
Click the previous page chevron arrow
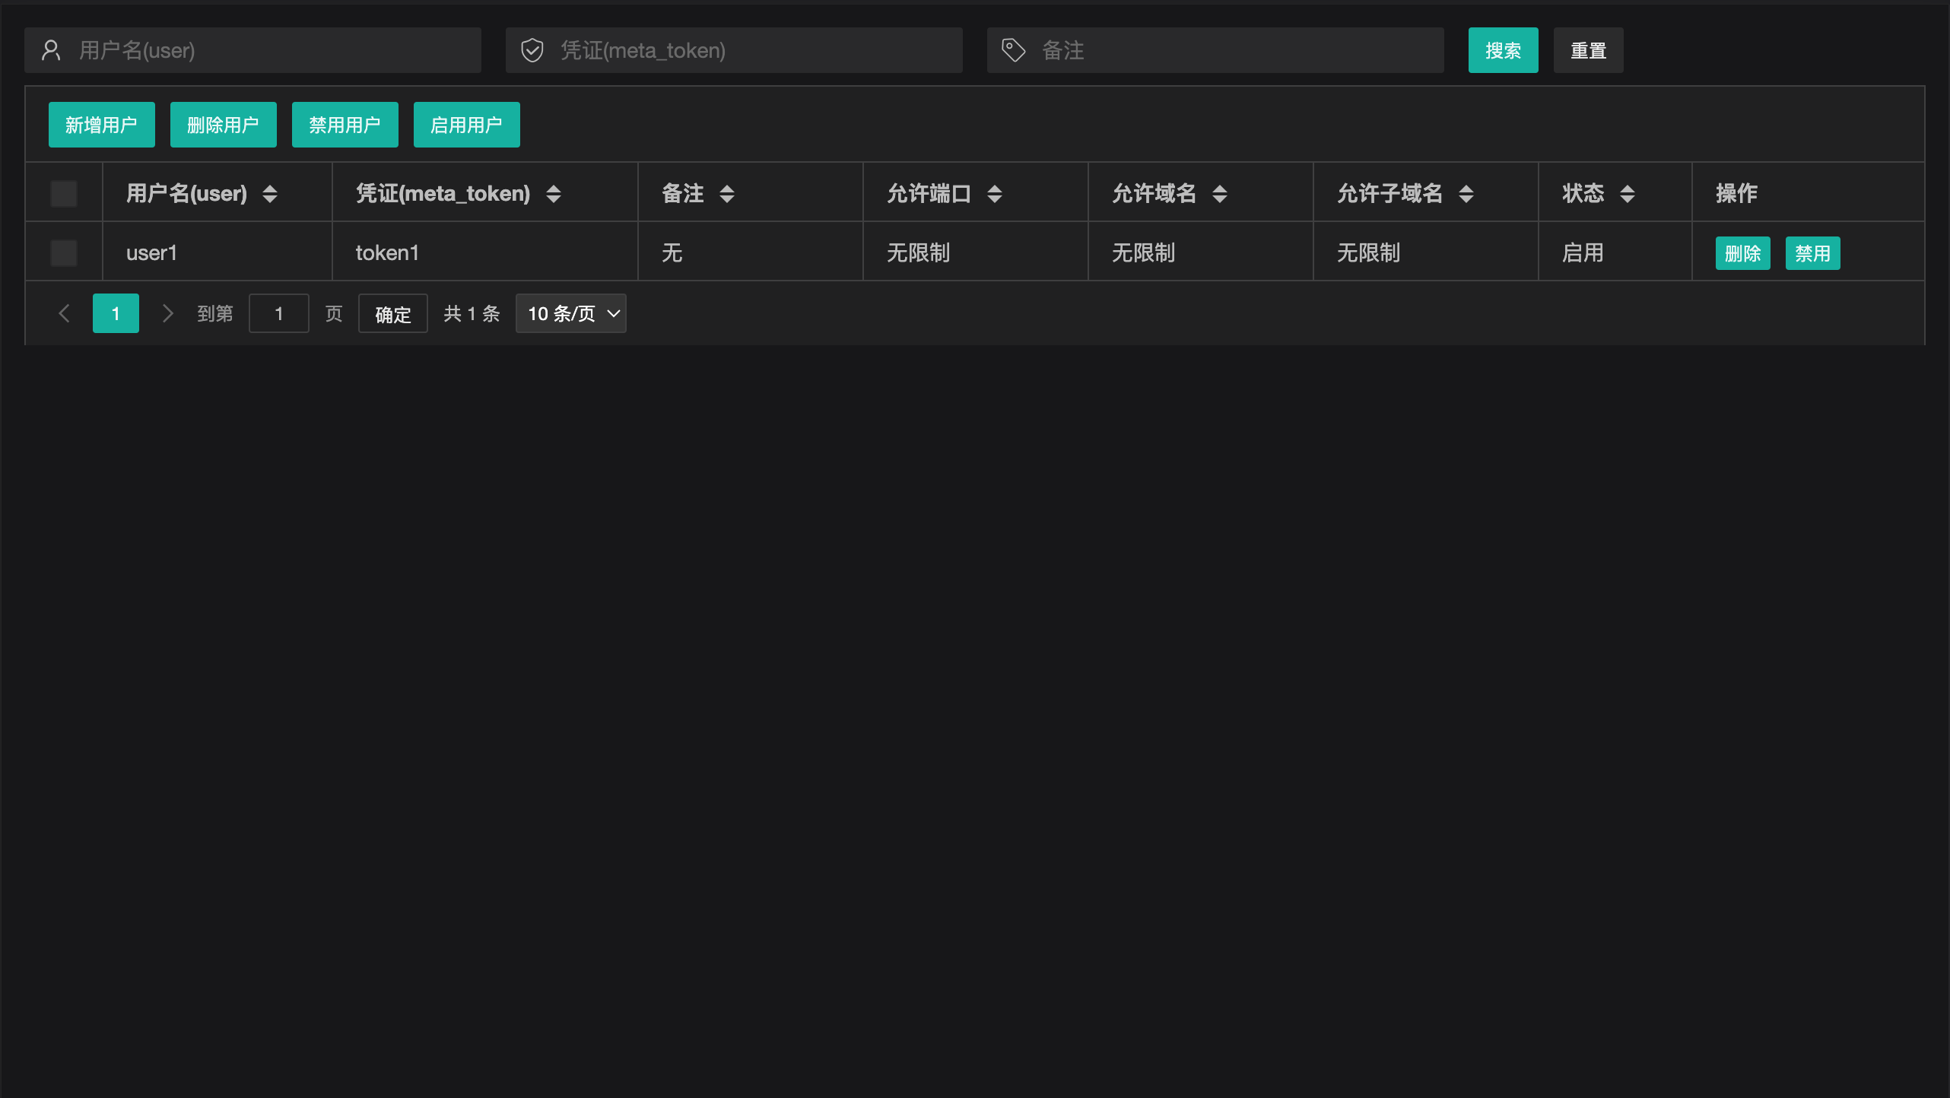coord(64,313)
